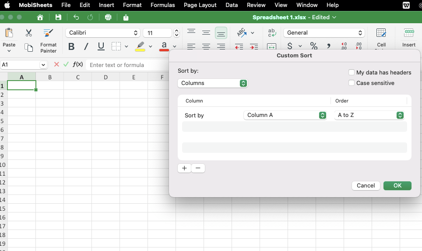Check the Case sensitive option
Viewport: 422px width, 251px height.
[352, 83]
